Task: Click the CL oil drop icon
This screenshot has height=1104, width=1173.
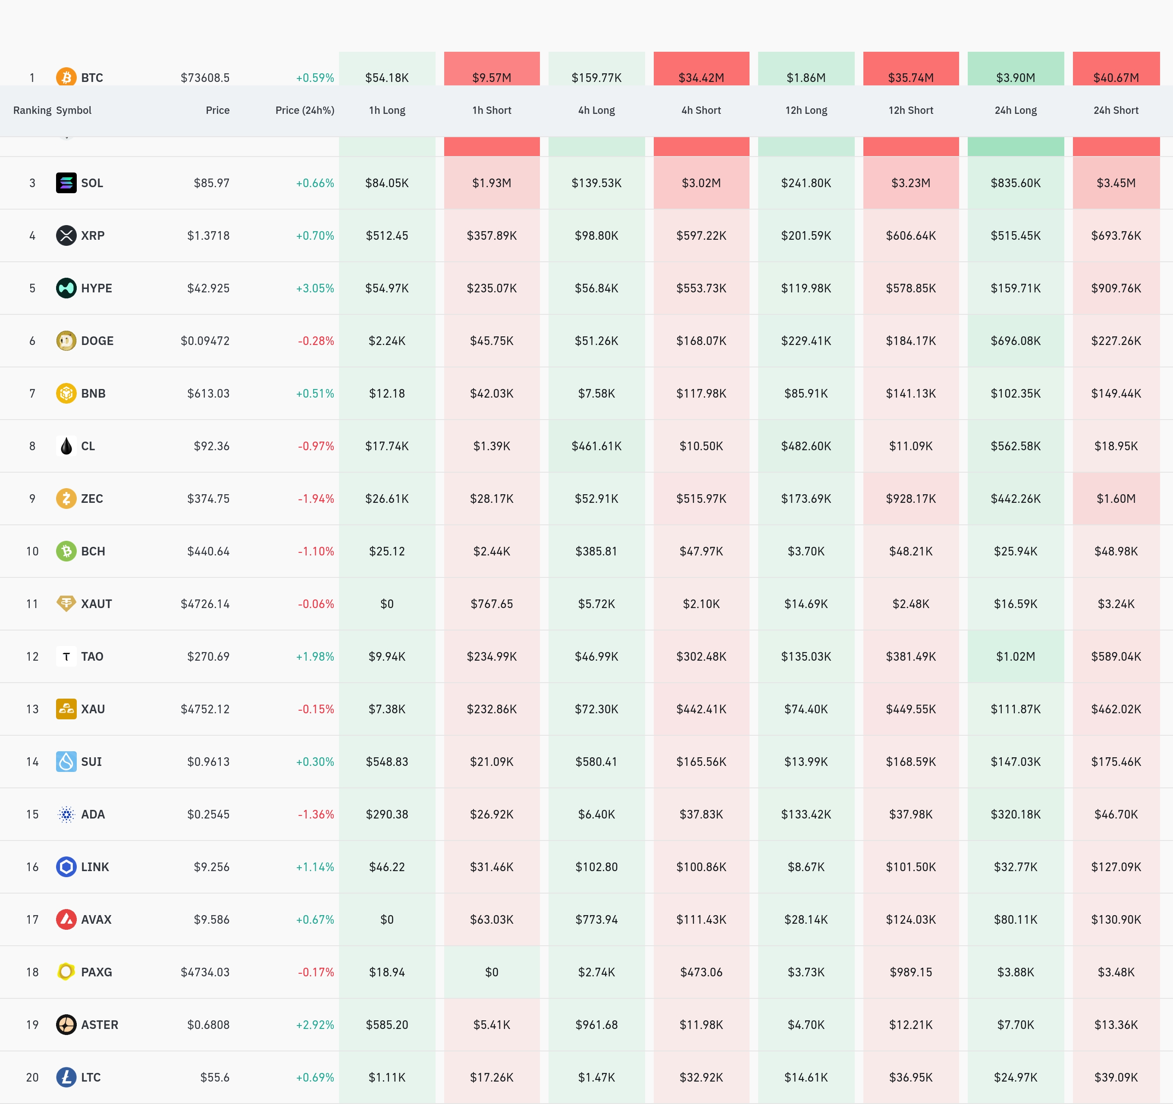Action: (66, 446)
